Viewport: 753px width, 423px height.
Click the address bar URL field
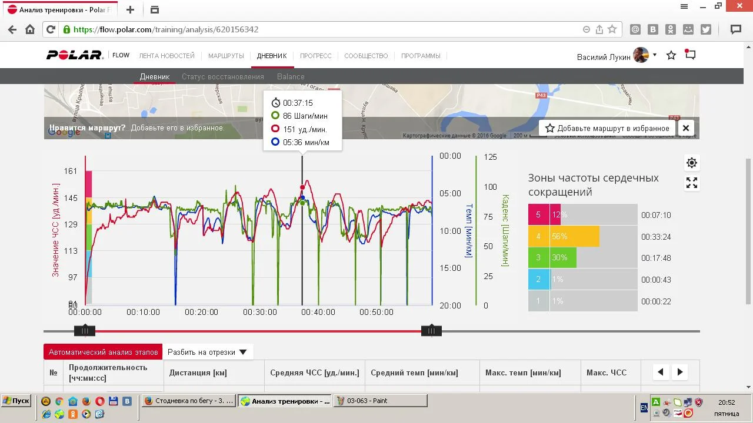(x=324, y=29)
